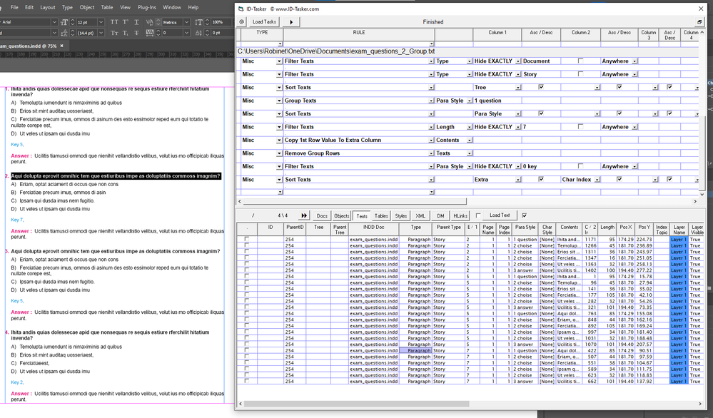This screenshot has width=713, height=418.
Task: Switch to the Objects tab
Action: 341,216
